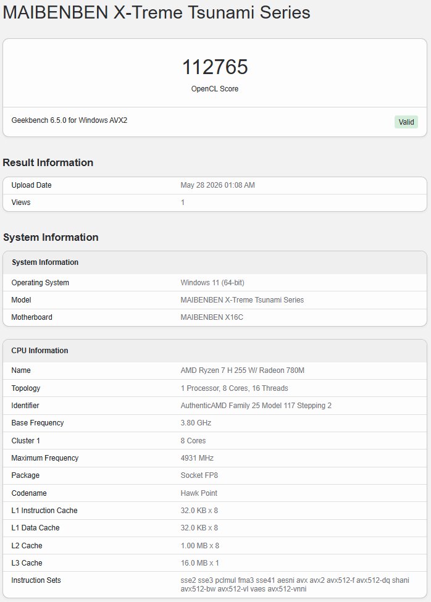
Task: Click the Upload Date label
Action: tap(31, 185)
